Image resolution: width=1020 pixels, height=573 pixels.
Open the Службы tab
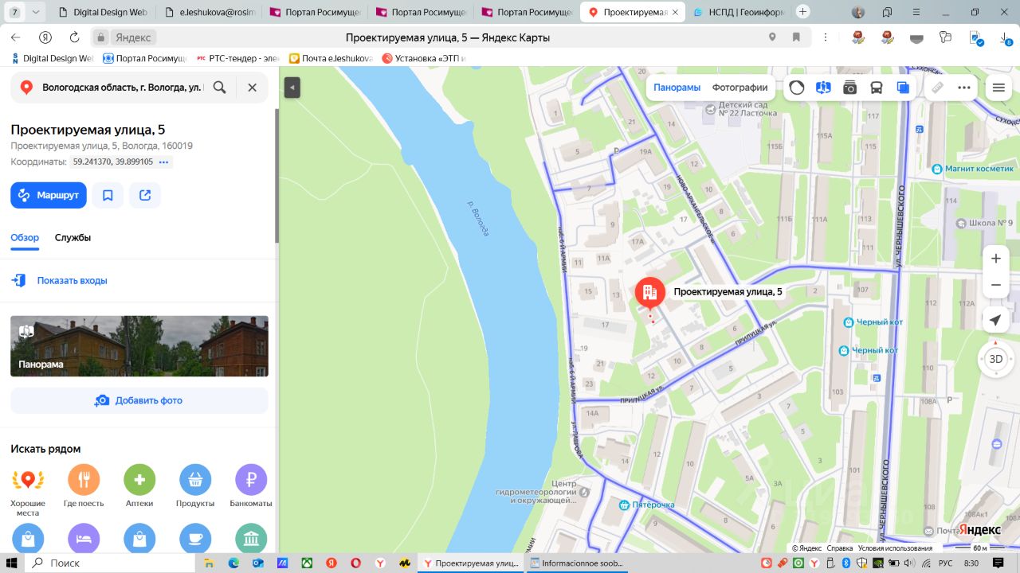73,238
